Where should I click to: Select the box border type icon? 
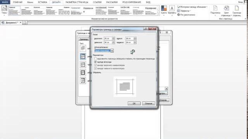point(83,56)
